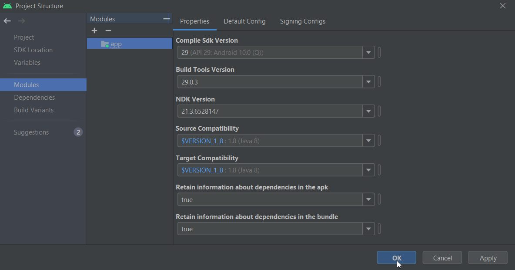Click into the NDK Version field
The height and width of the screenshot is (270, 515).
click(x=270, y=111)
